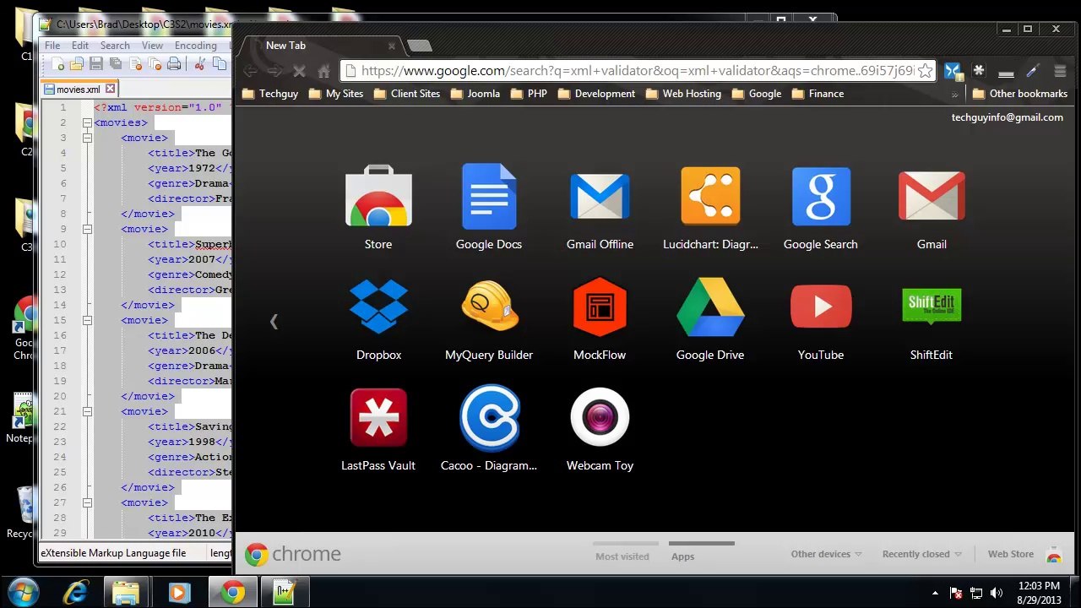Open the Web Store link
Screen dimensions: 1081x608
click(1011, 554)
